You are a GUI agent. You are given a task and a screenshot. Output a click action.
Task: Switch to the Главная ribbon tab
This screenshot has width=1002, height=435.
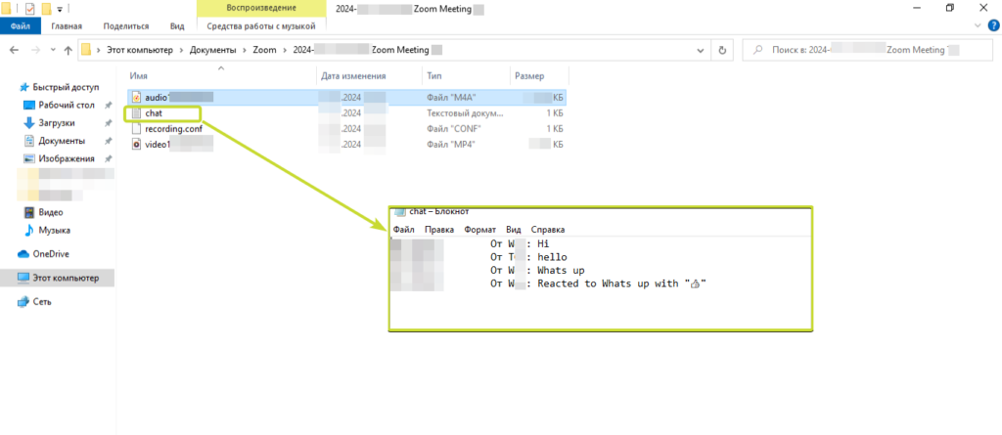pos(67,26)
